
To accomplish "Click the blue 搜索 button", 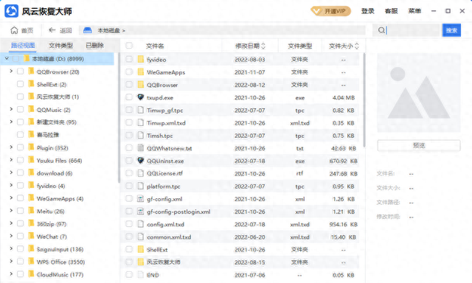I will click(451, 30).
